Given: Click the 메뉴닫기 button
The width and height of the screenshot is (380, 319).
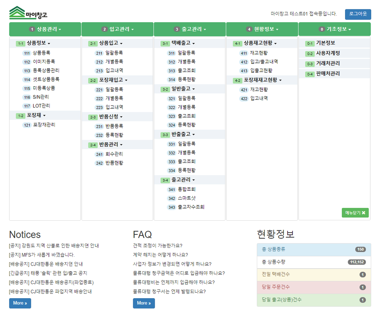Looking at the screenshot, I should click(x=355, y=213).
